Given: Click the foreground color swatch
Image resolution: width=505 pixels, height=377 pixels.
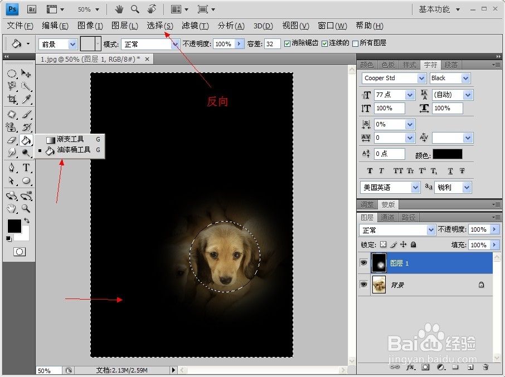Looking at the screenshot, I should [x=14, y=226].
